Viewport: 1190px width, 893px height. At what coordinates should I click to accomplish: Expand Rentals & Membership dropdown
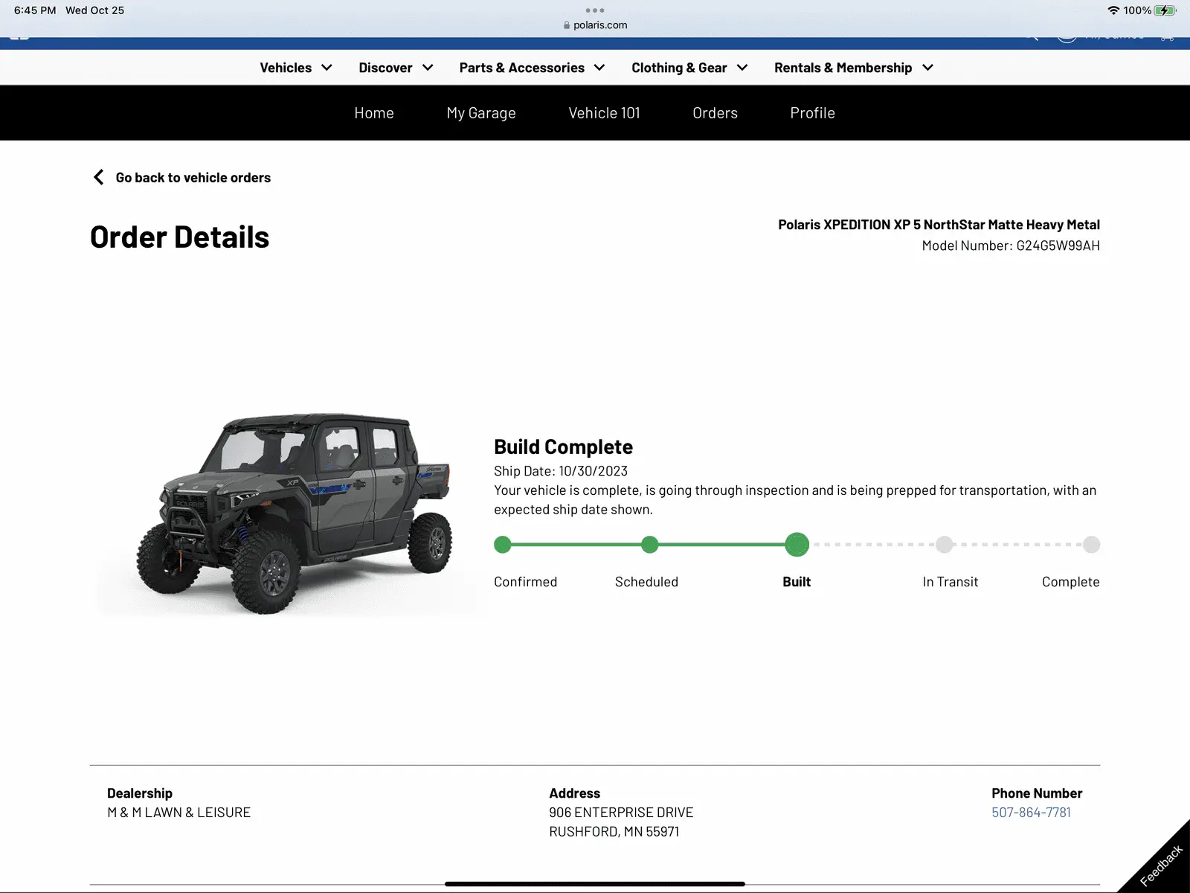pos(854,68)
